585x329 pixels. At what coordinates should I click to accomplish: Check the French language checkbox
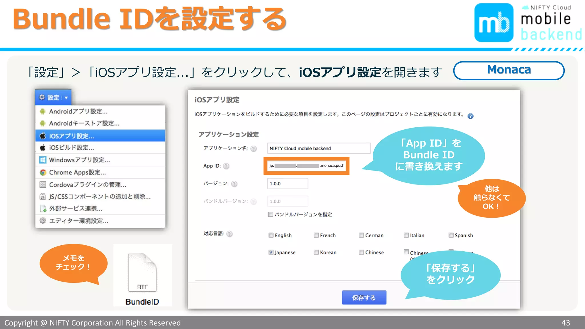[316, 235]
